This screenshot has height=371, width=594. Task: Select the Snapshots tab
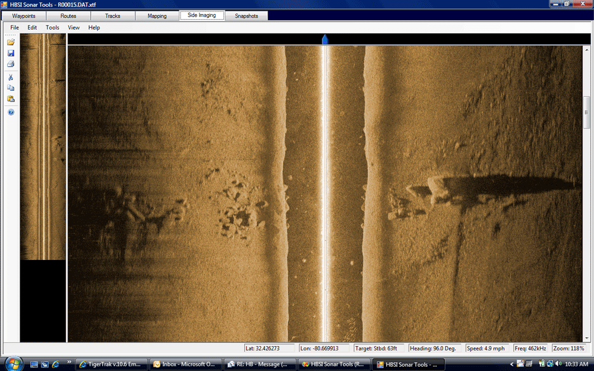point(247,16)
